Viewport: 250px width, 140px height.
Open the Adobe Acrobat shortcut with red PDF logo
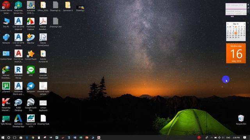click(43, 23)
